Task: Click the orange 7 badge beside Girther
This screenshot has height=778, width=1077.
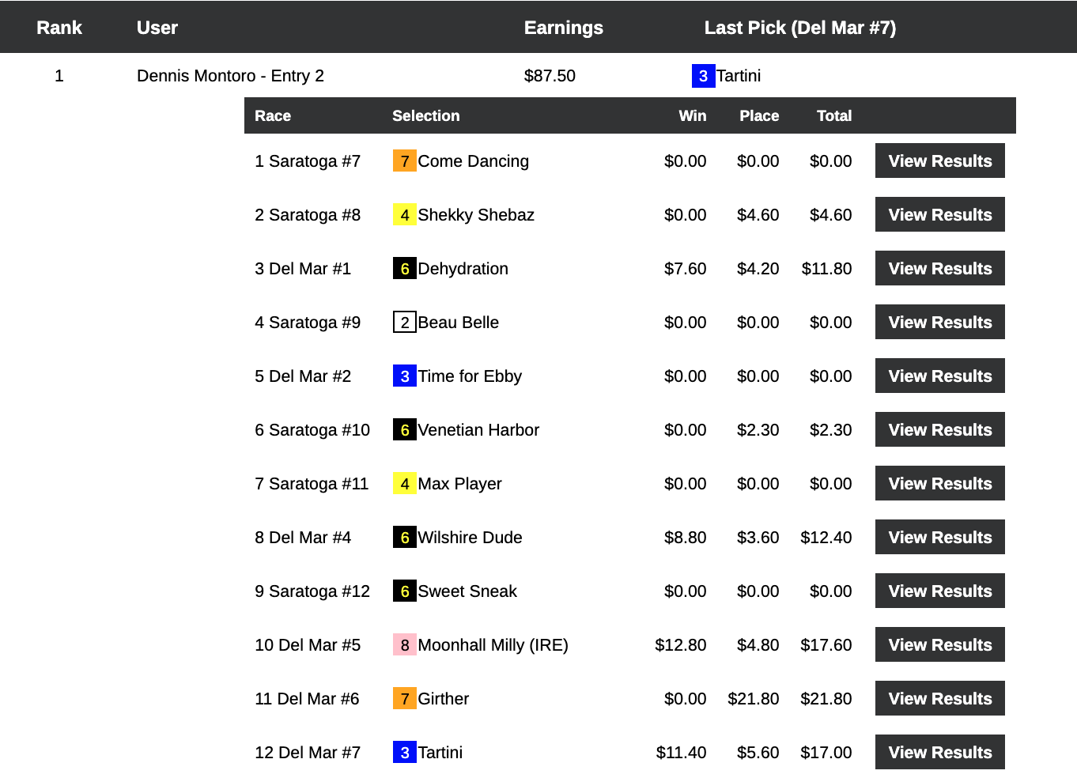Action: click(404, 699)
